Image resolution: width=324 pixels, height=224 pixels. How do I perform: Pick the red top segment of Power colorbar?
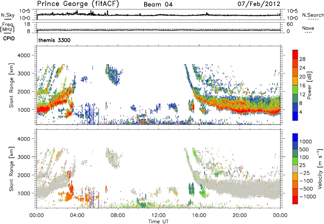(295, 55)
